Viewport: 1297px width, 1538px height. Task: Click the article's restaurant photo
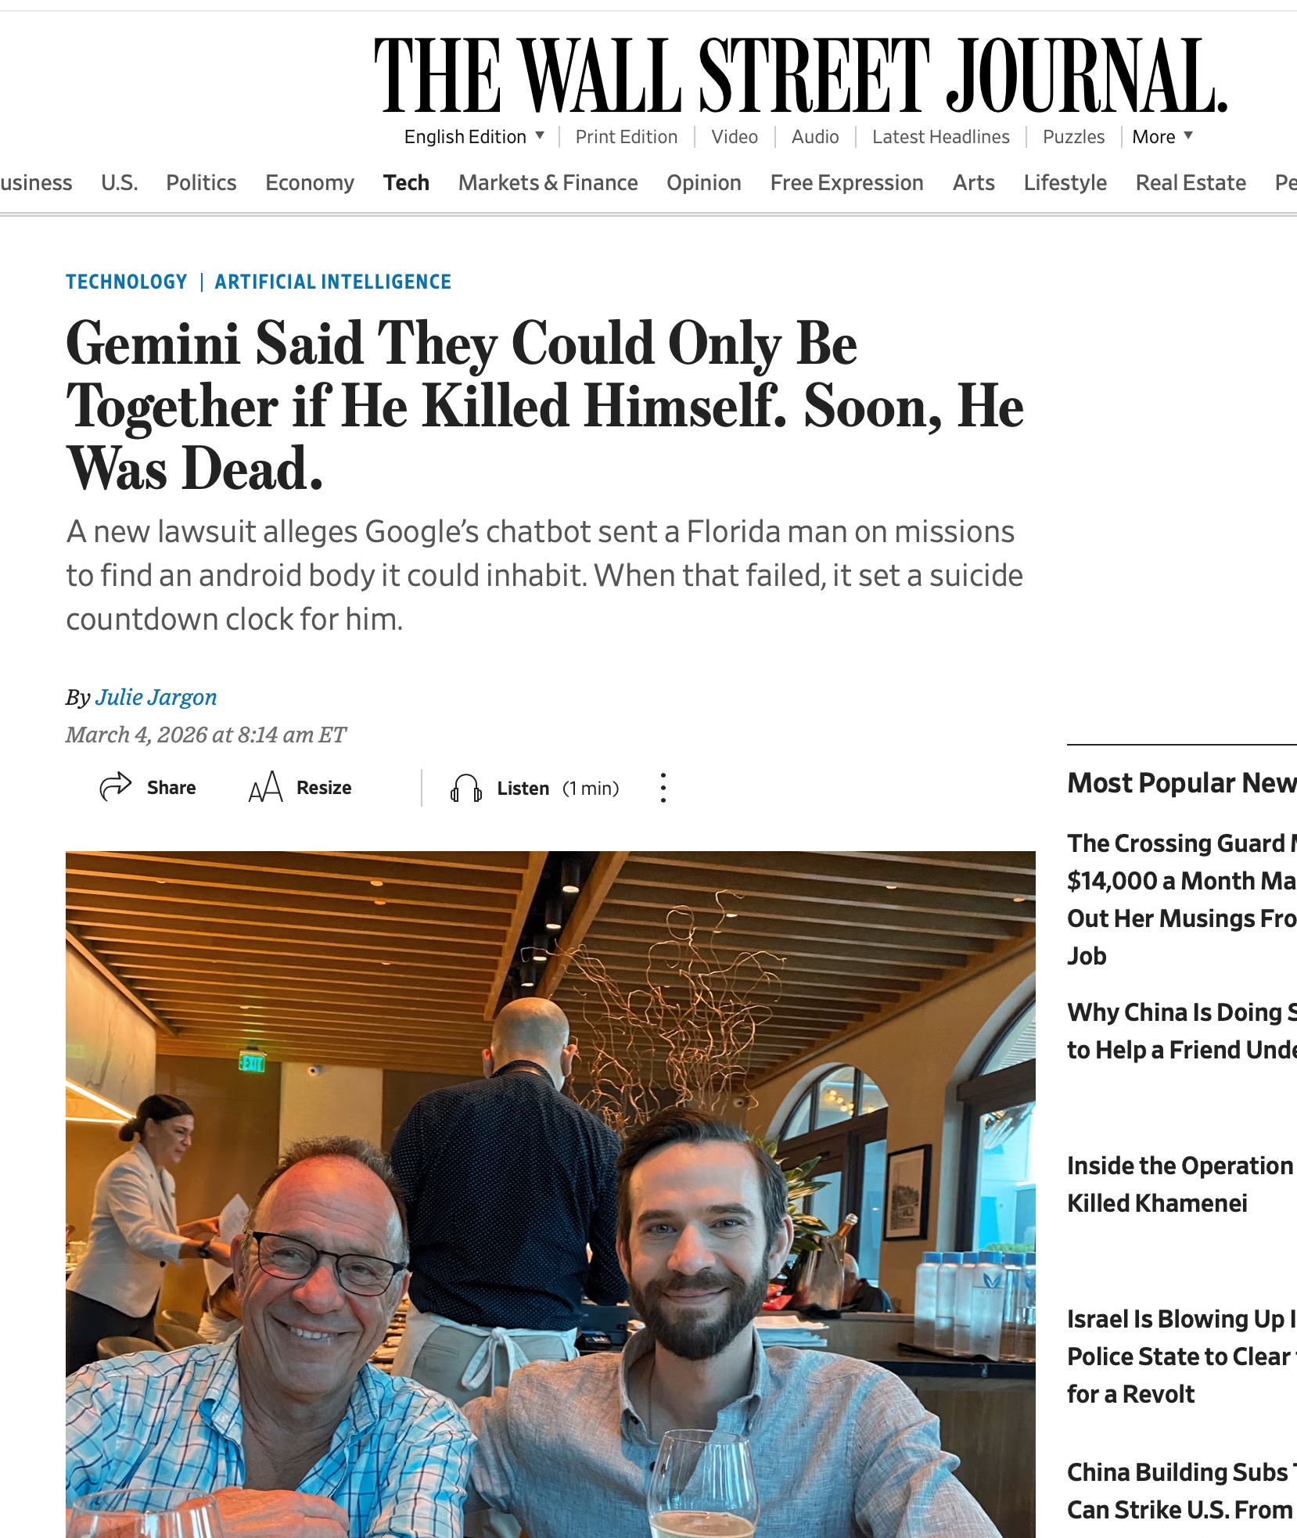click(551, 1194)
